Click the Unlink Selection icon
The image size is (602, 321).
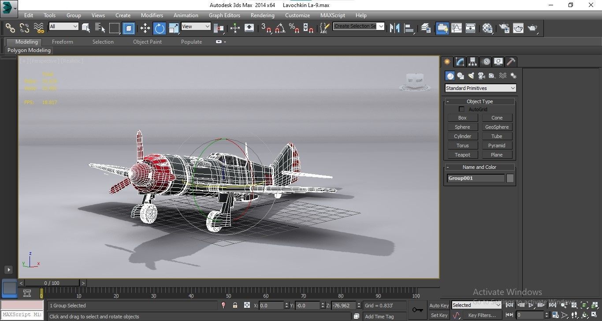24,28
